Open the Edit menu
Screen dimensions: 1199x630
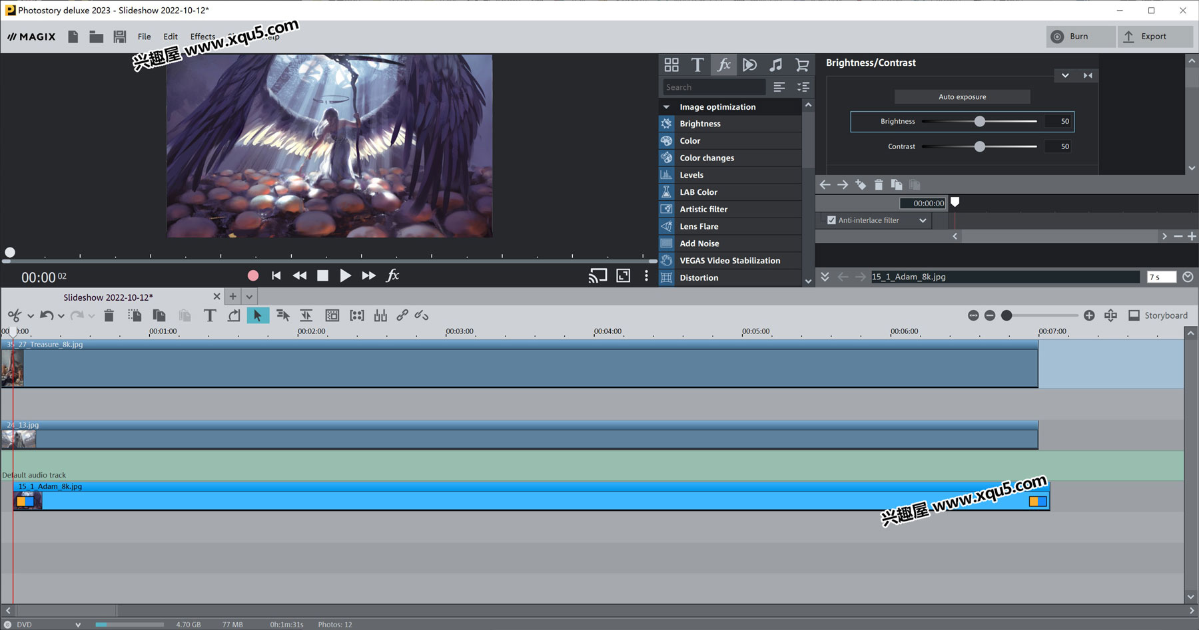pyautogui.click(x=171, y=37)
